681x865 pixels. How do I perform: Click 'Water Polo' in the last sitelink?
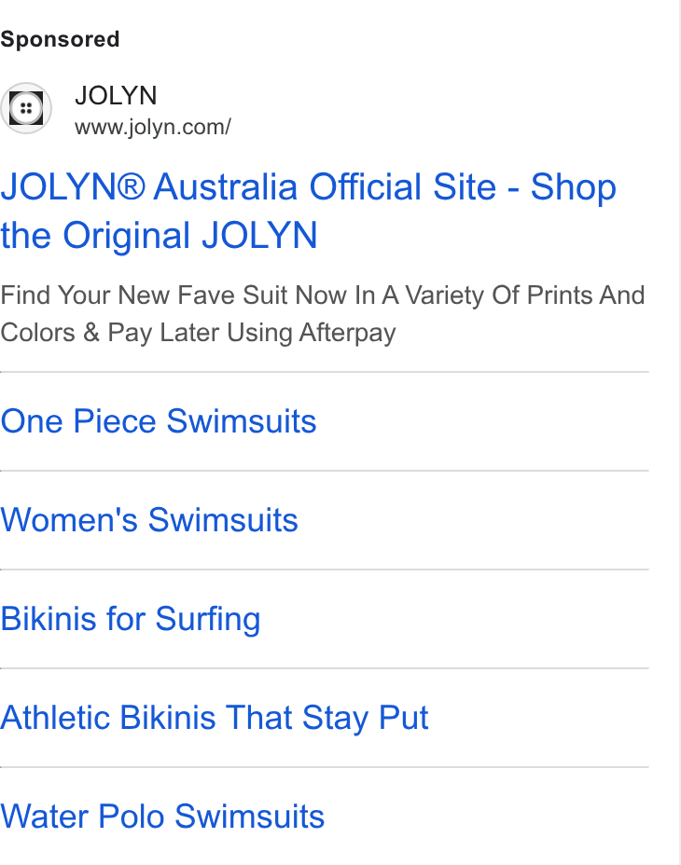(x=82, y=817)
